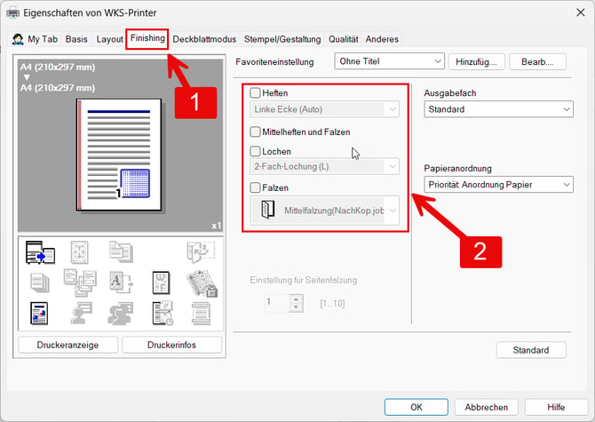Open the Mittelfalzung fold type dropdown
Viewport: 595px width, 422px height.
(325, 211)
